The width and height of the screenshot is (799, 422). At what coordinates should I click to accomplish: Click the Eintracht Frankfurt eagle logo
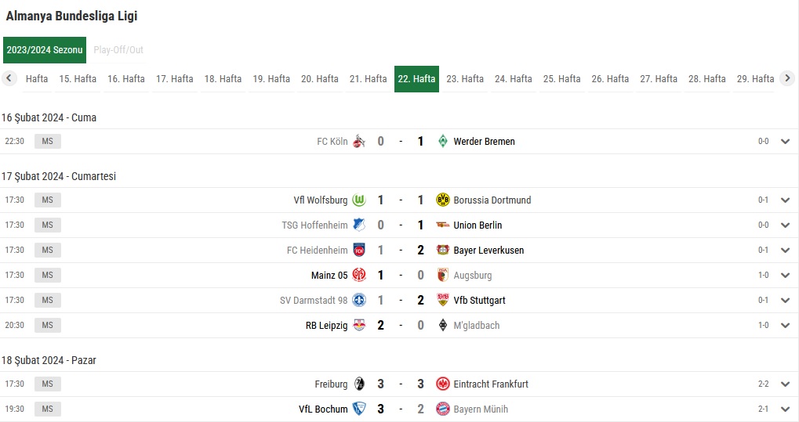pyautogui.click(x=443, y=384)
